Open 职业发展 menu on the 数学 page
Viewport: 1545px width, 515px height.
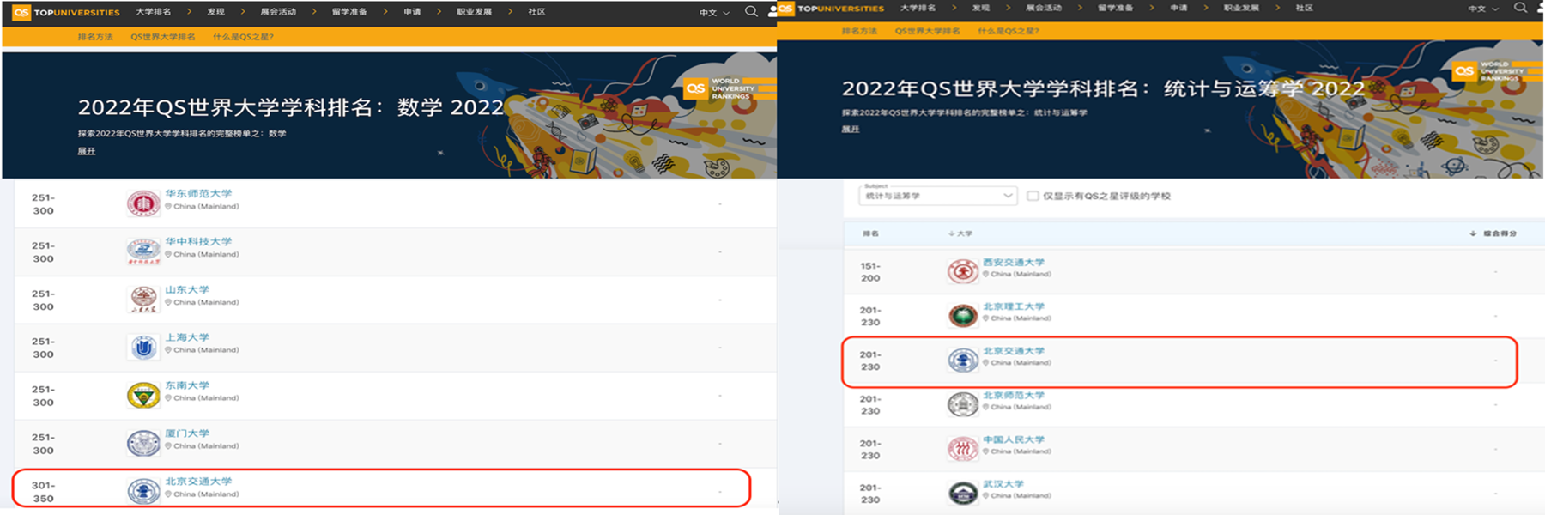coord(474,12)
